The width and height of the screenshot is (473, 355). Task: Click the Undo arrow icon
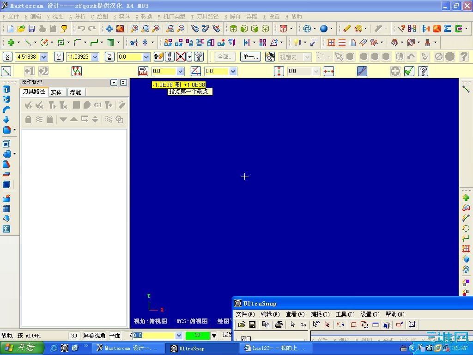(x=81, y=29)
